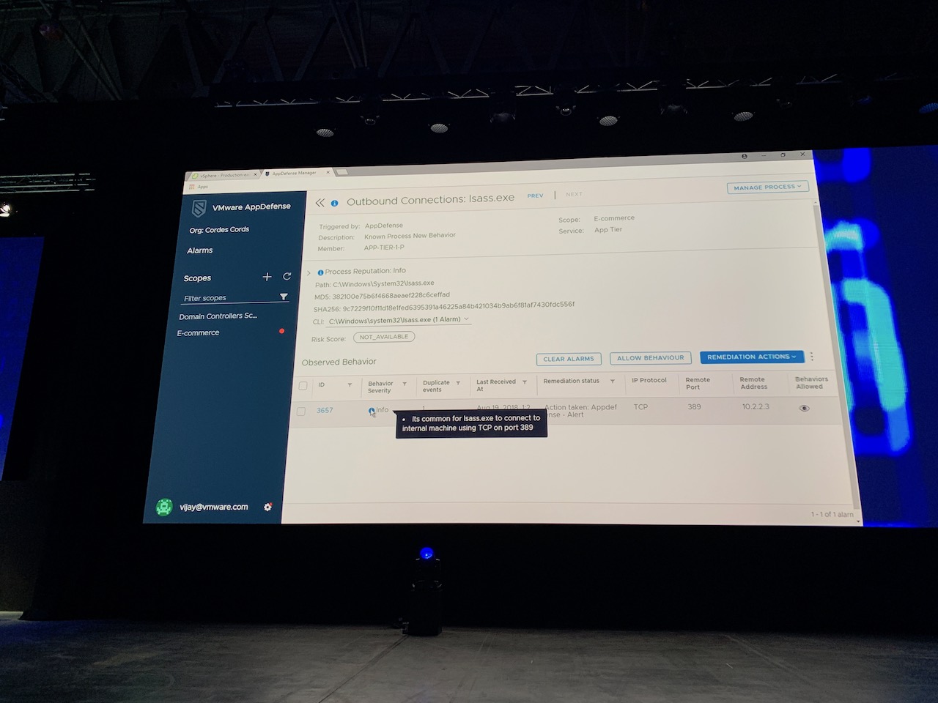Click the Allow Behaviour button
The image size is (938, 703).
point(650,358)
